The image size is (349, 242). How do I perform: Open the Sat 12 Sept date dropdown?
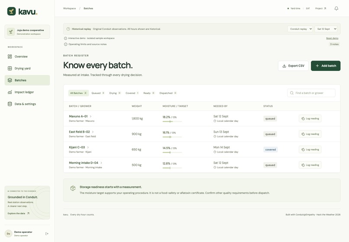(x=326, y=29)
